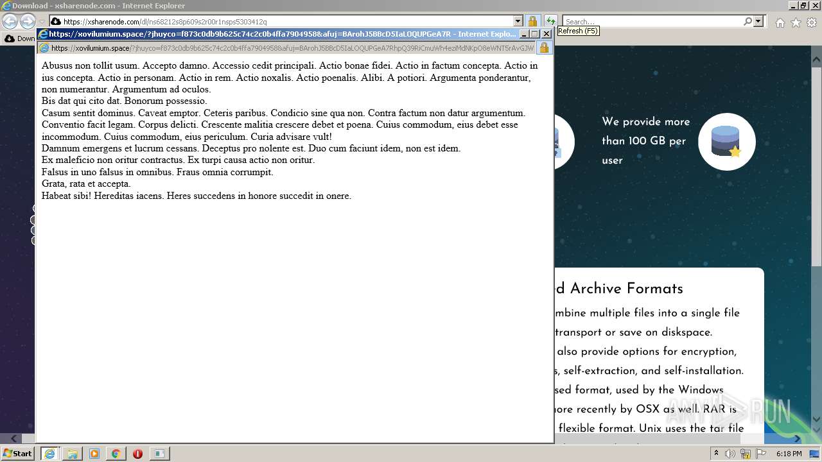Minimize the xovilumium popup window
This screenshot has width=822, height=462.
524,34
